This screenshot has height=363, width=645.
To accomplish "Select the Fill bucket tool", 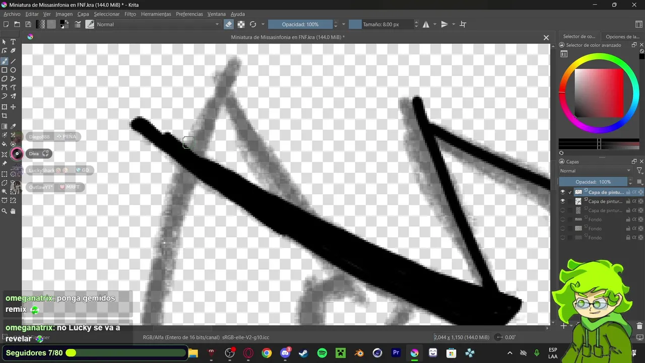I will tap(5, 144).
